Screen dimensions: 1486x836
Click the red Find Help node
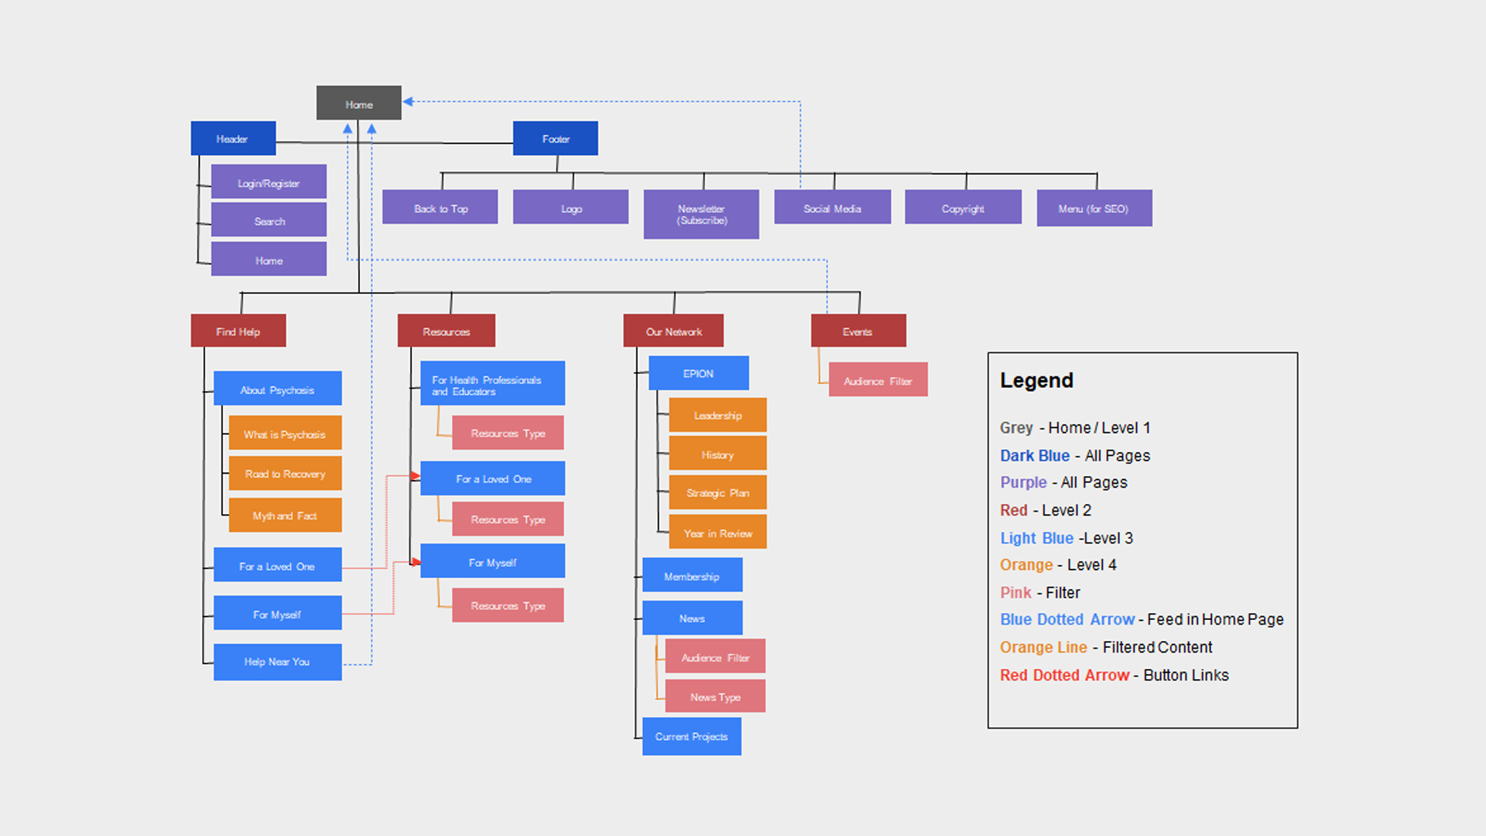[238, 331]
